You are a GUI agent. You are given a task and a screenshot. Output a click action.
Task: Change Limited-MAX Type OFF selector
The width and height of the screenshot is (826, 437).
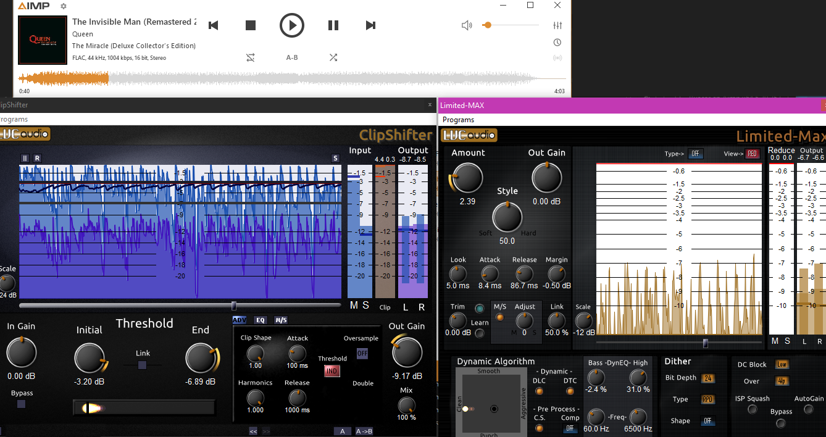[x=696, y=154]
